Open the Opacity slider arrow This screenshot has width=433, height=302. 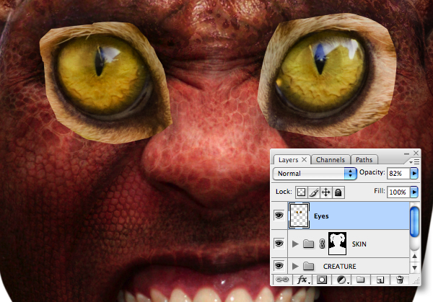tap(414, 174)
